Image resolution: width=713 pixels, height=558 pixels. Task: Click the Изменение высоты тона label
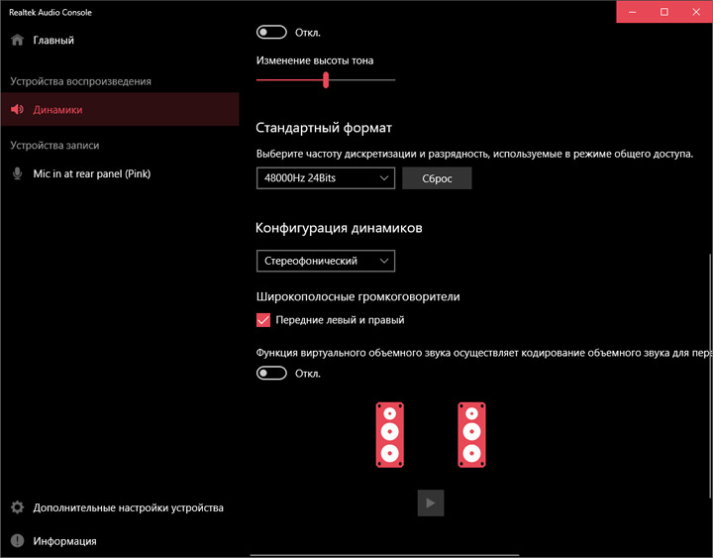(315, 60)
